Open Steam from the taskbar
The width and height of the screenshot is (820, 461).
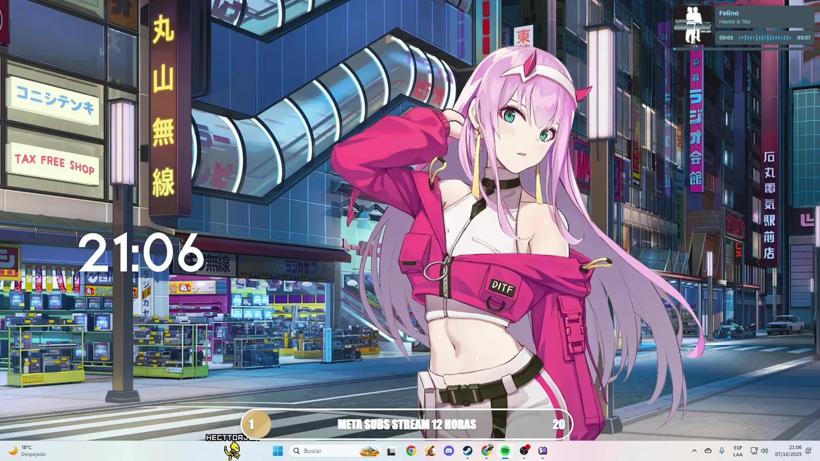pos(468,451)
